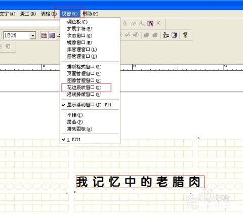Choose 扩展字符(E) menu entry
Image resolution: width=243 pixels, height=215 pixels.
(90, 29)
